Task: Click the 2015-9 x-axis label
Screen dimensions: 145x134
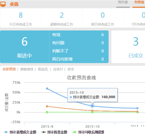Action: click(47, 127)
